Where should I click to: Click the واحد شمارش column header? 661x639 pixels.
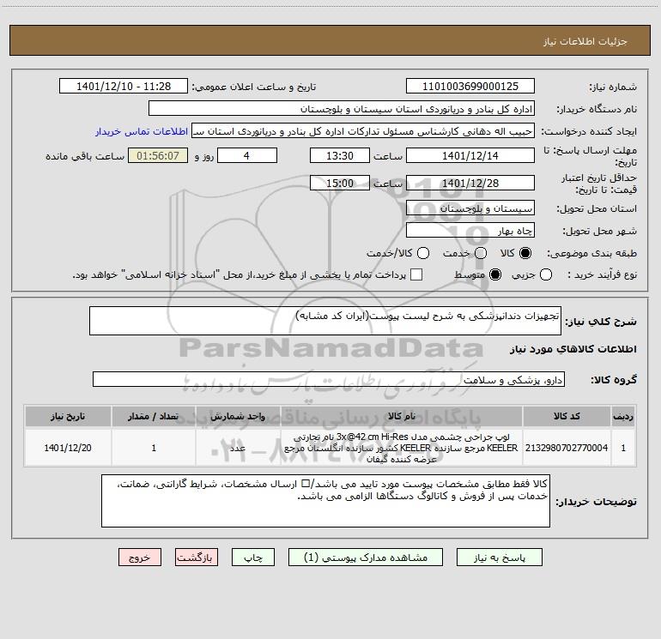[x=238, y=416]
